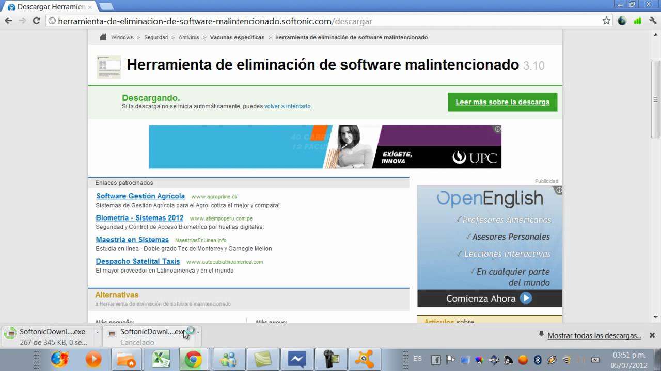Open Despacho Satelital Taxis link
This screenshot has height=371, width=661.
pos(138,261)
